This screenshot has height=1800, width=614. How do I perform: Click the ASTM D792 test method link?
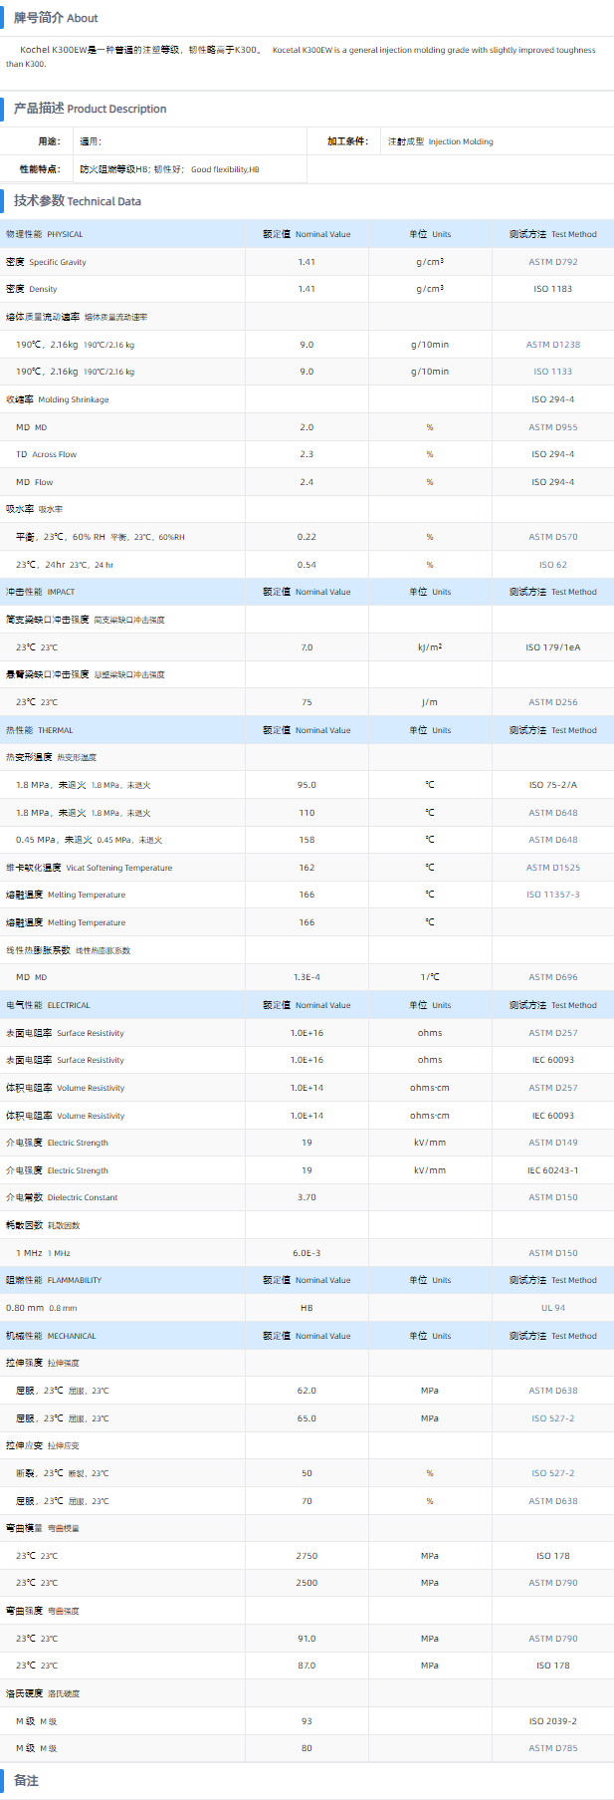[x=552, y=262]
